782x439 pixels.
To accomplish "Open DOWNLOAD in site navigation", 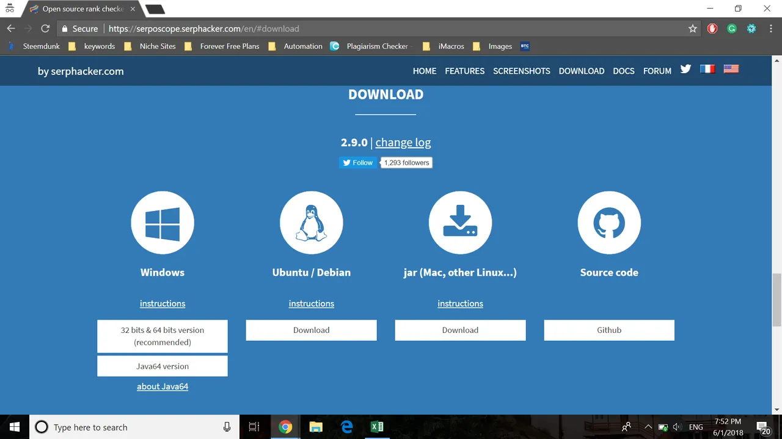I will (x=582, y=71).
